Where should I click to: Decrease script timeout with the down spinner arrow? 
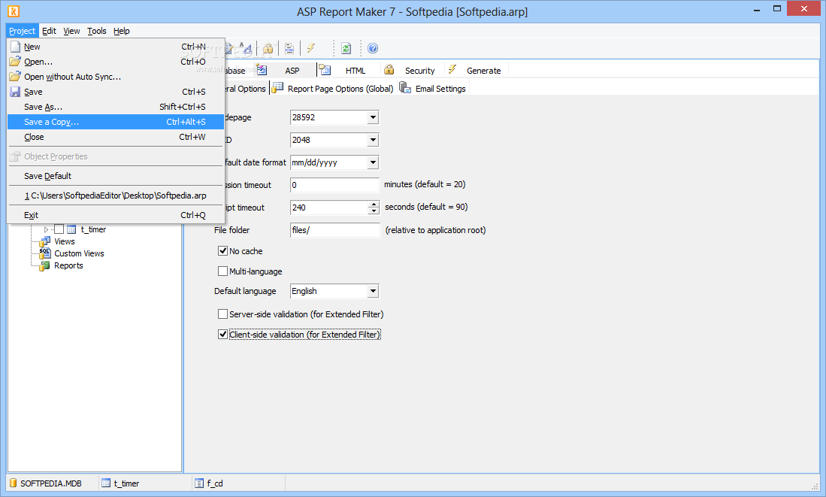374,211
